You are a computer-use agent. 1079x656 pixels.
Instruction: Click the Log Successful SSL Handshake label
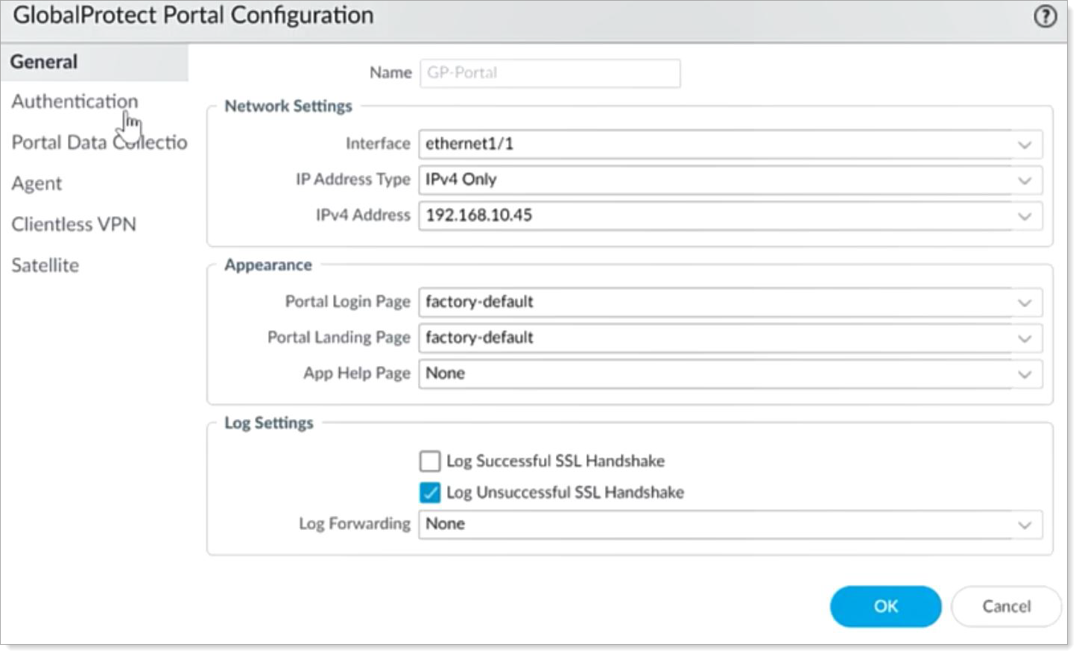(x=555, y=461)
